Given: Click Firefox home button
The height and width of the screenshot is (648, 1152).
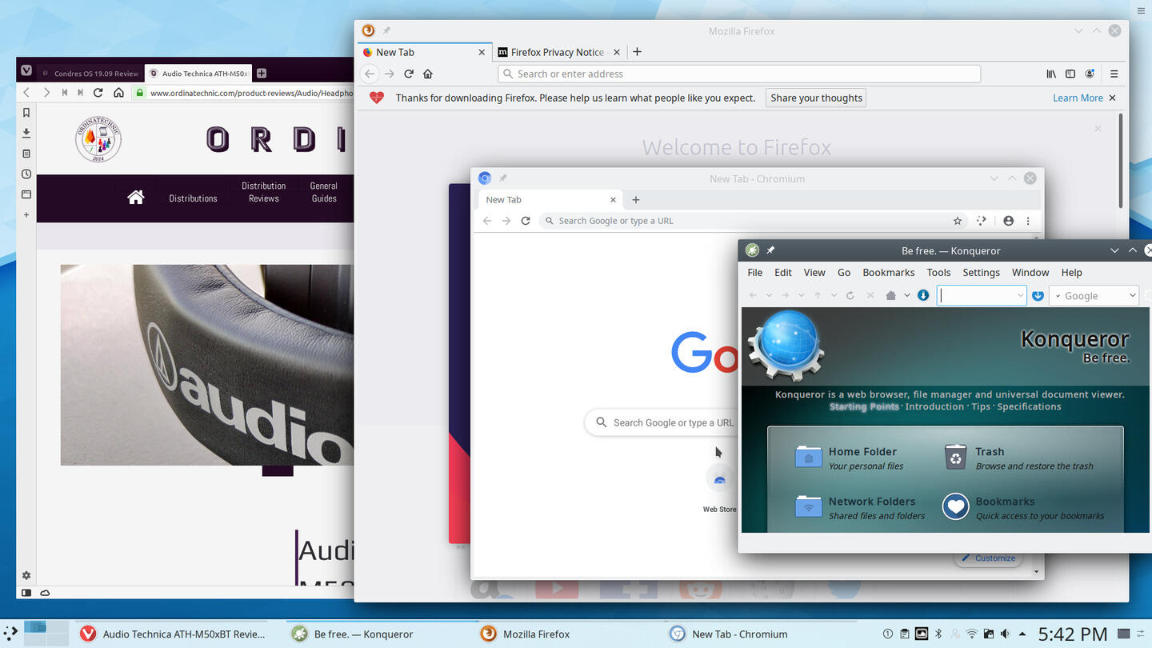Looking at the screenshot, I should [428, 74].
